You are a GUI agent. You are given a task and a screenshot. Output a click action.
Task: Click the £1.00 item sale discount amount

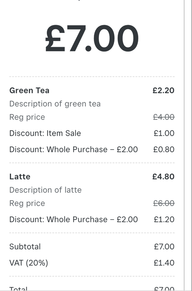coord(164,133)
